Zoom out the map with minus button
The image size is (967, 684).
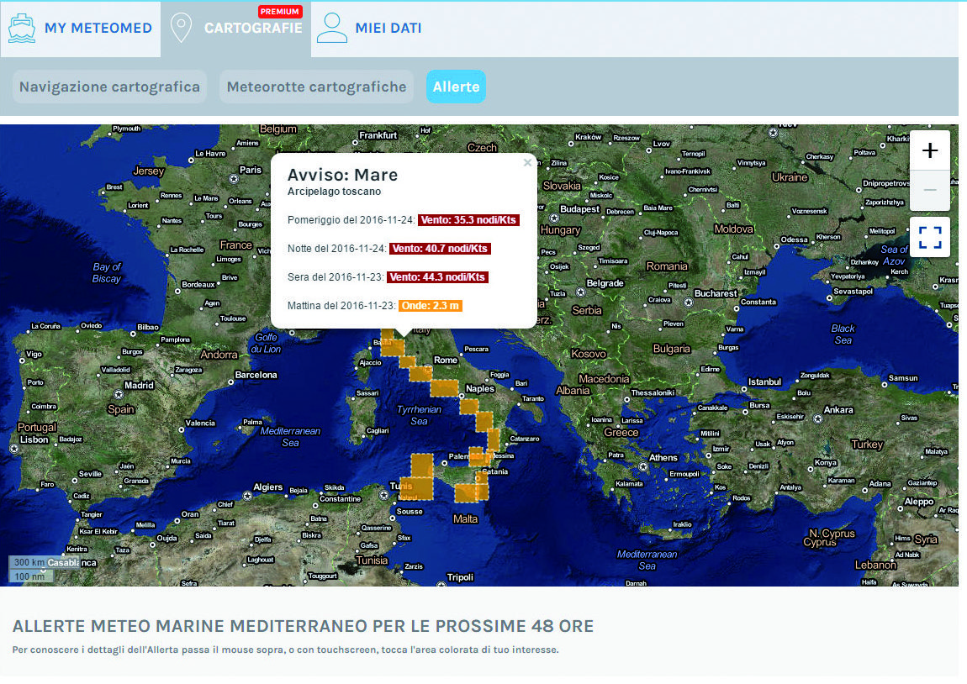(930, 191)
